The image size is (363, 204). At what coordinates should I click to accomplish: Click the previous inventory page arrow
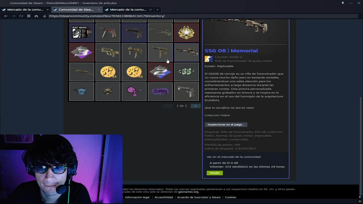click(168, 106)
